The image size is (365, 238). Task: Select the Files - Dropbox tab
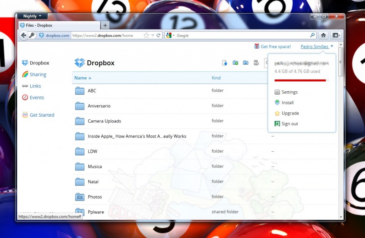coord(59,25)
